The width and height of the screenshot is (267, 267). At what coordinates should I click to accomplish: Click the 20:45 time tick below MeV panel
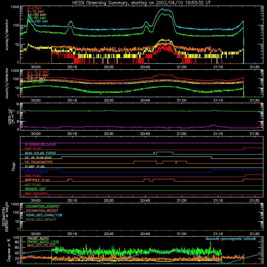(145, 100)
